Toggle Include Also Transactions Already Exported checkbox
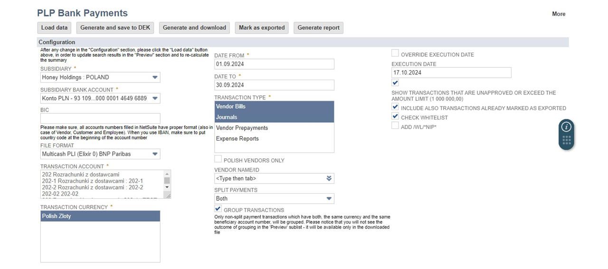The height and width of the screenshot is (269, 608). (395, 107)
